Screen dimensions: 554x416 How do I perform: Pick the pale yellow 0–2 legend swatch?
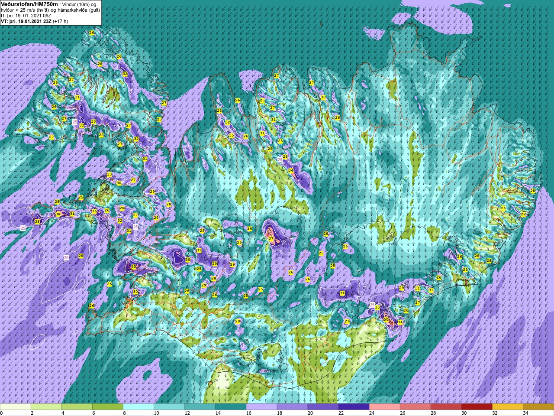[x=16, y=407]
